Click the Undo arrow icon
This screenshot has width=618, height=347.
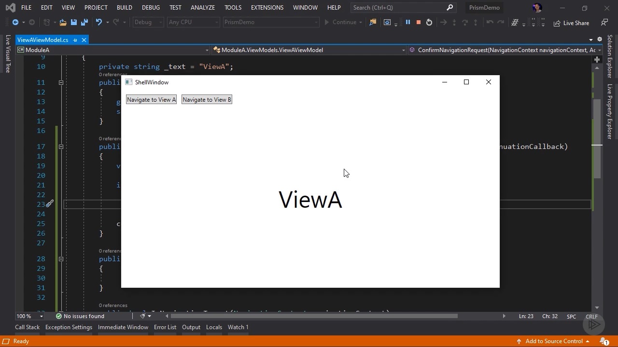99,22
